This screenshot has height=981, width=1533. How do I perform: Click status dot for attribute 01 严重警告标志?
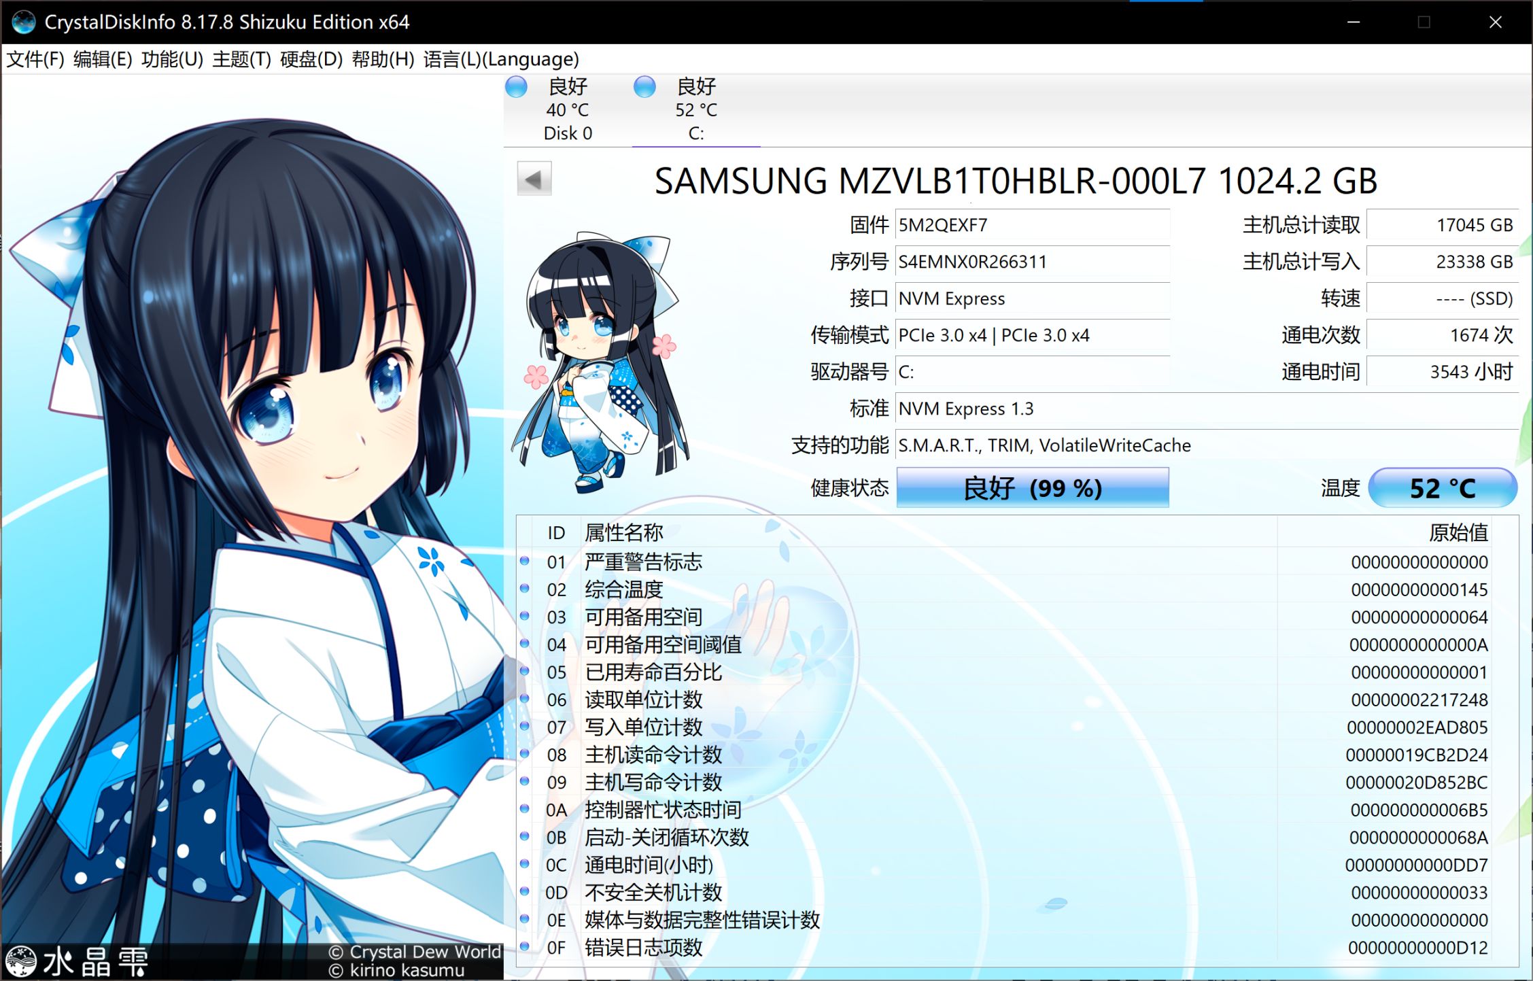point(524,561)
